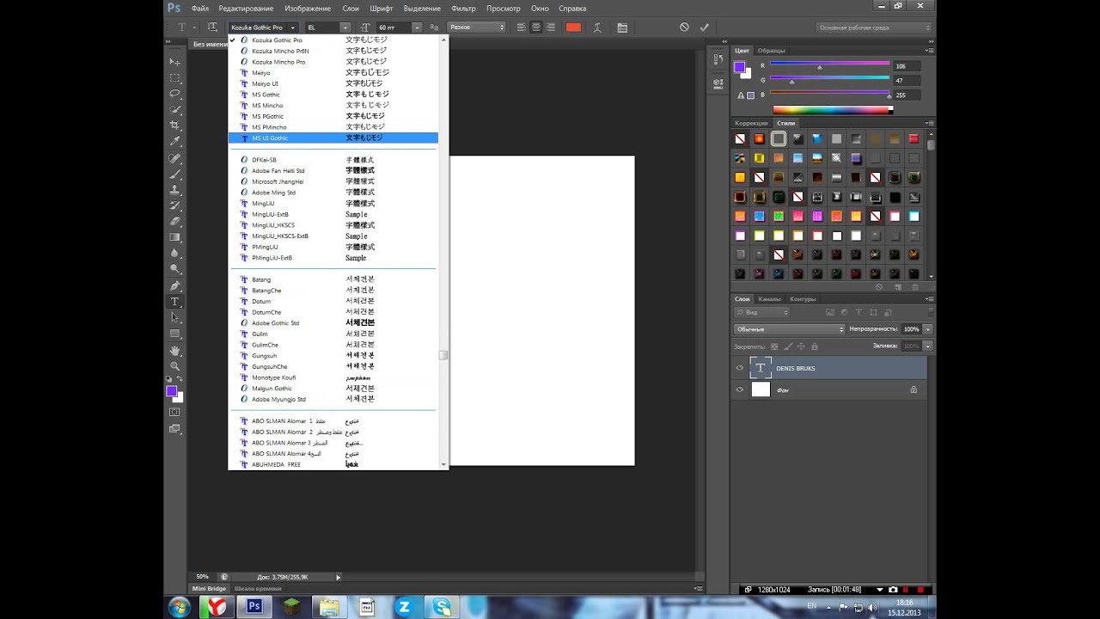1100x619 pixels.
Task: Click the red text color swatch
Action: click(x=573, y=28)
